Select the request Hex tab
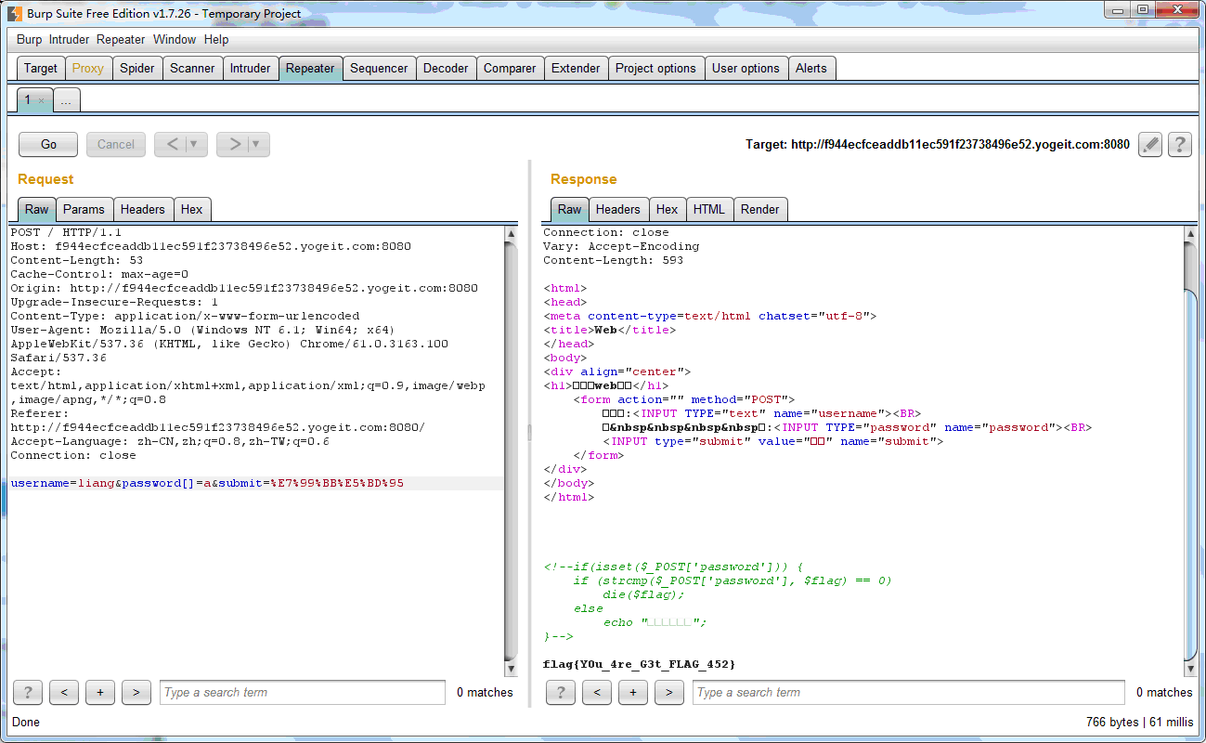The height and width of the screenshot is (743, 1206). click(192, 209)
